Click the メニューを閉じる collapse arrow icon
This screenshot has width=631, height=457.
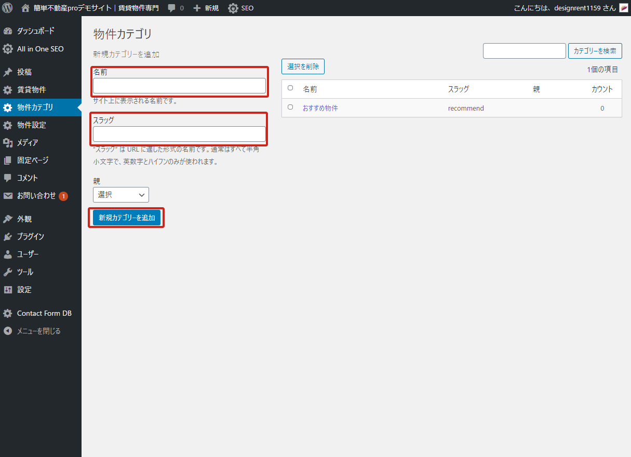[x=8, y=331]
